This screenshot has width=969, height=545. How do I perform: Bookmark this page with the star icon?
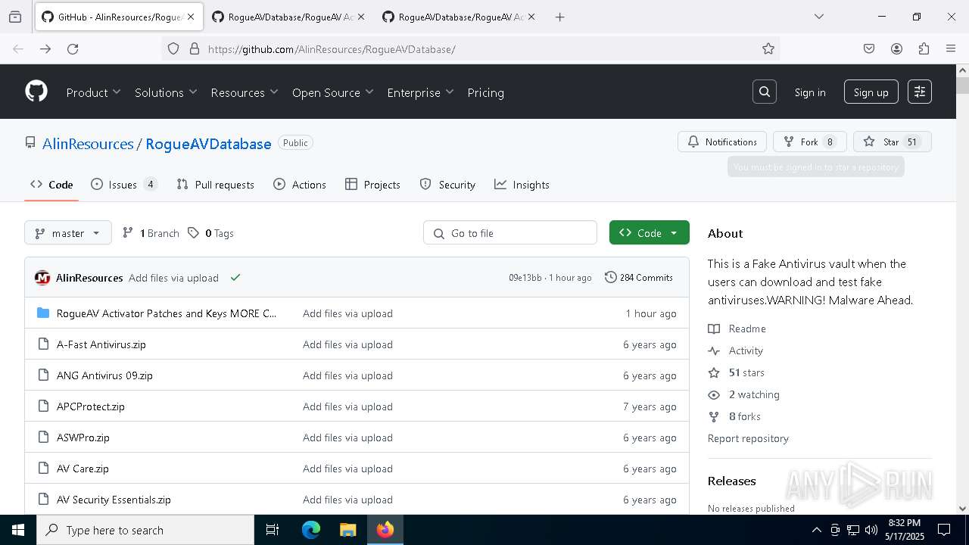click(768, 48)
